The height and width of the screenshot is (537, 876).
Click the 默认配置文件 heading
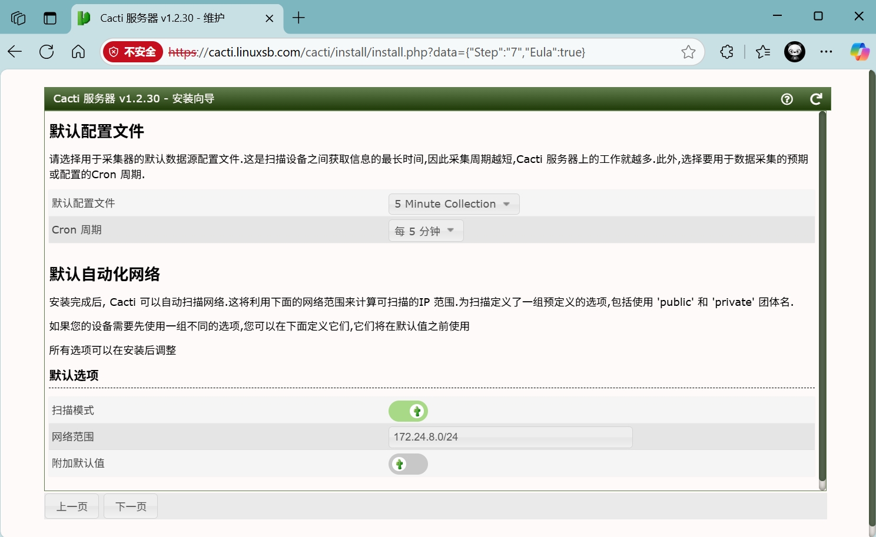tap(97, 131)
